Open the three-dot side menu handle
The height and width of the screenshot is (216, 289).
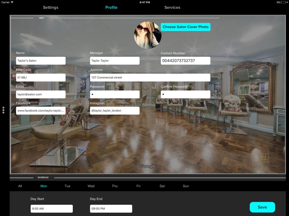(x=3, y=110)
